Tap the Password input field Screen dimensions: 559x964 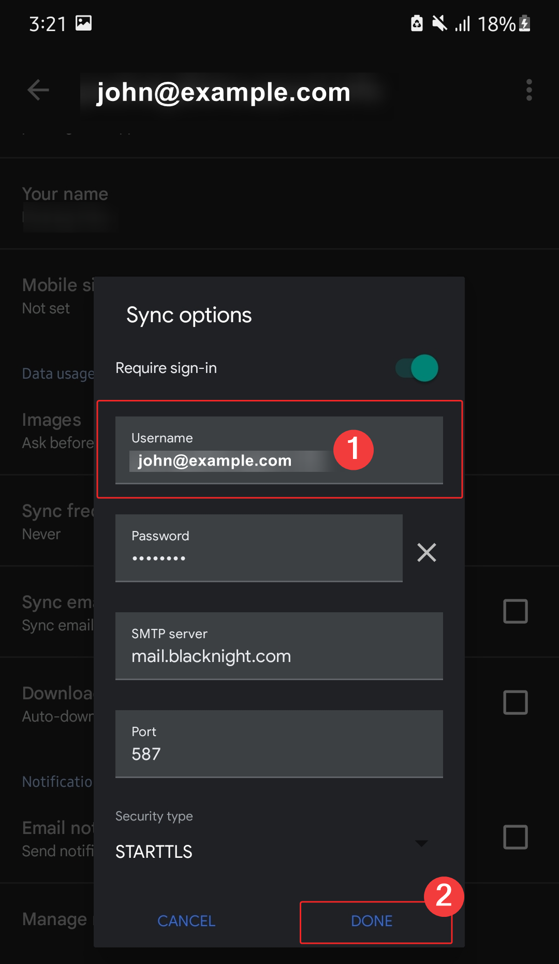pos(259,548)
